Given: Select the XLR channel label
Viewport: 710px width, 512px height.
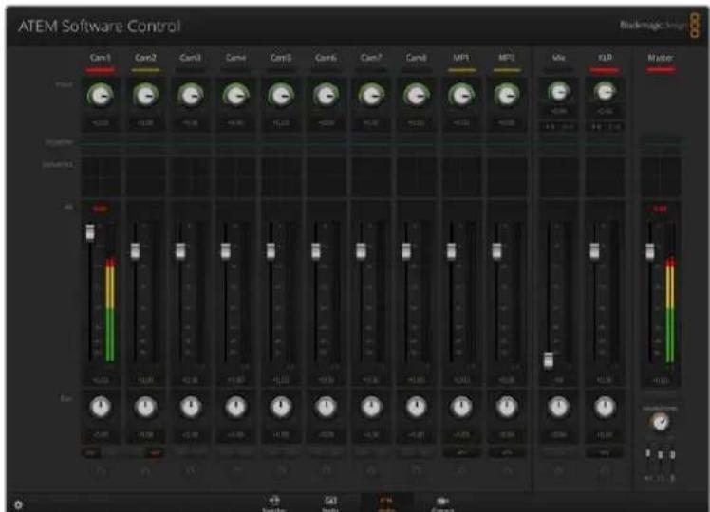Looking at the screenshot, I should tap(605, 58).
